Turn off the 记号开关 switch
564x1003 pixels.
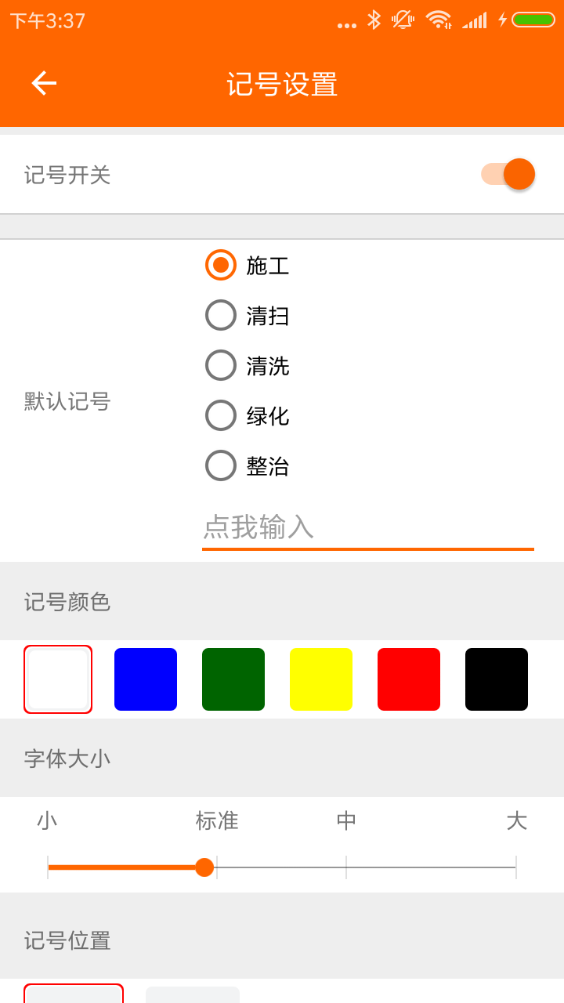(x=509, y=174)
